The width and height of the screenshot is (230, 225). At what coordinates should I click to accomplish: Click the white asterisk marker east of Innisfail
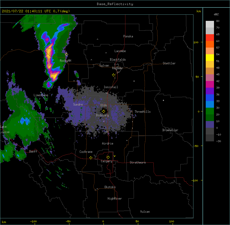[134, 81]
